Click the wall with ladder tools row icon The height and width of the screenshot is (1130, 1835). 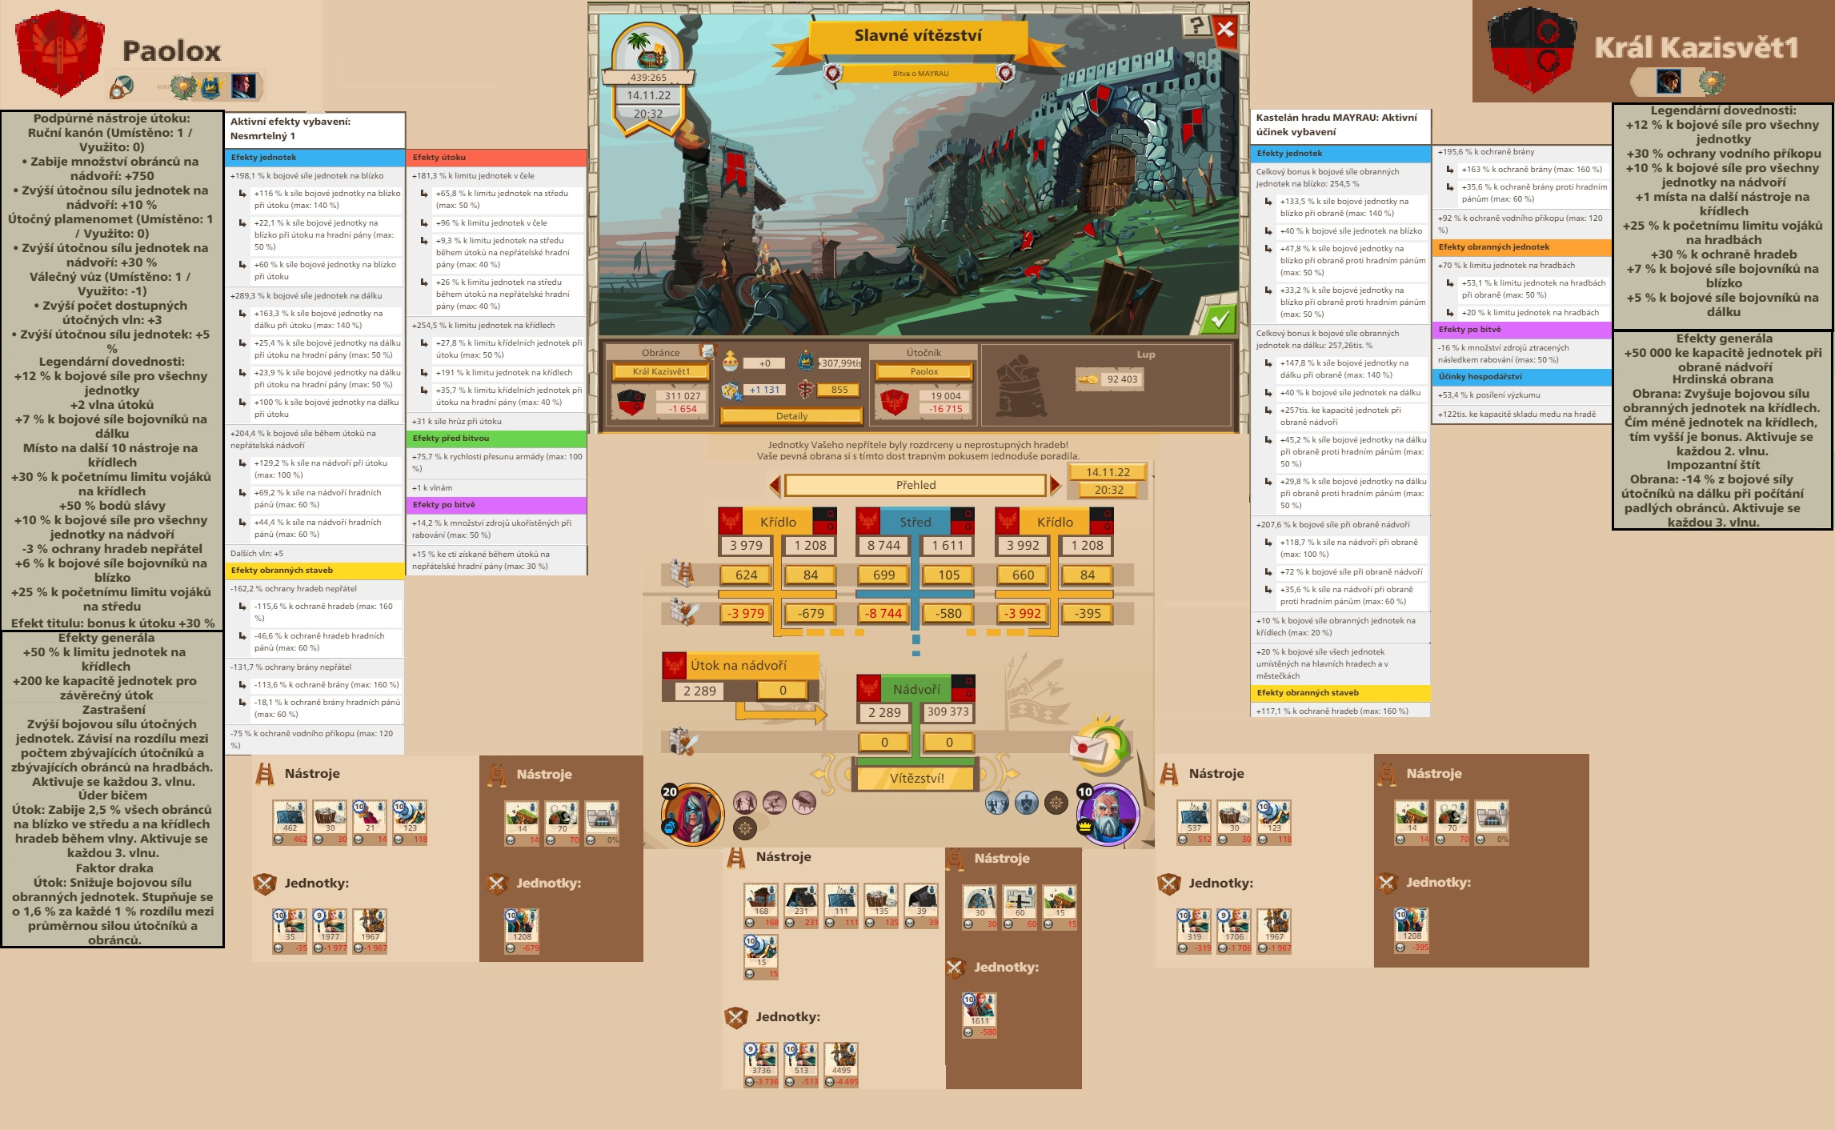click(681, 574)
